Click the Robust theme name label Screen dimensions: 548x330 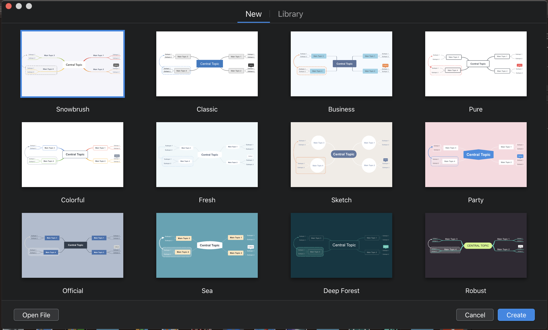click(x=476, y=291)
